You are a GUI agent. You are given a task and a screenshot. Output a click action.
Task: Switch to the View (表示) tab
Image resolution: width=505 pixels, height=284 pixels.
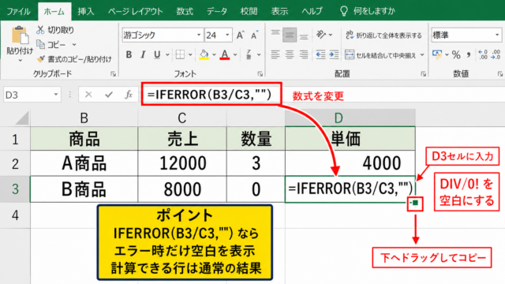(x=279, y=11)
